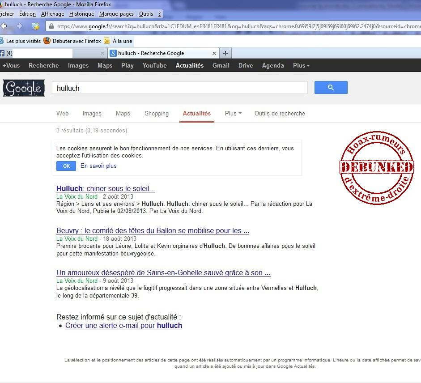Click the hulluch search input field
Viewport: 421px width, 383px height.
pyautogui.click(x=179, y=88)
